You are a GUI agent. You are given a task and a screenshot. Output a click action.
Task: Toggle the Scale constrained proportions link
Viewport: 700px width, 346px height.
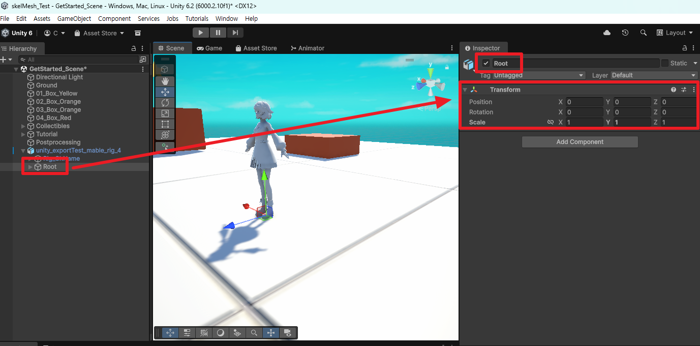[x=550, y=122]
